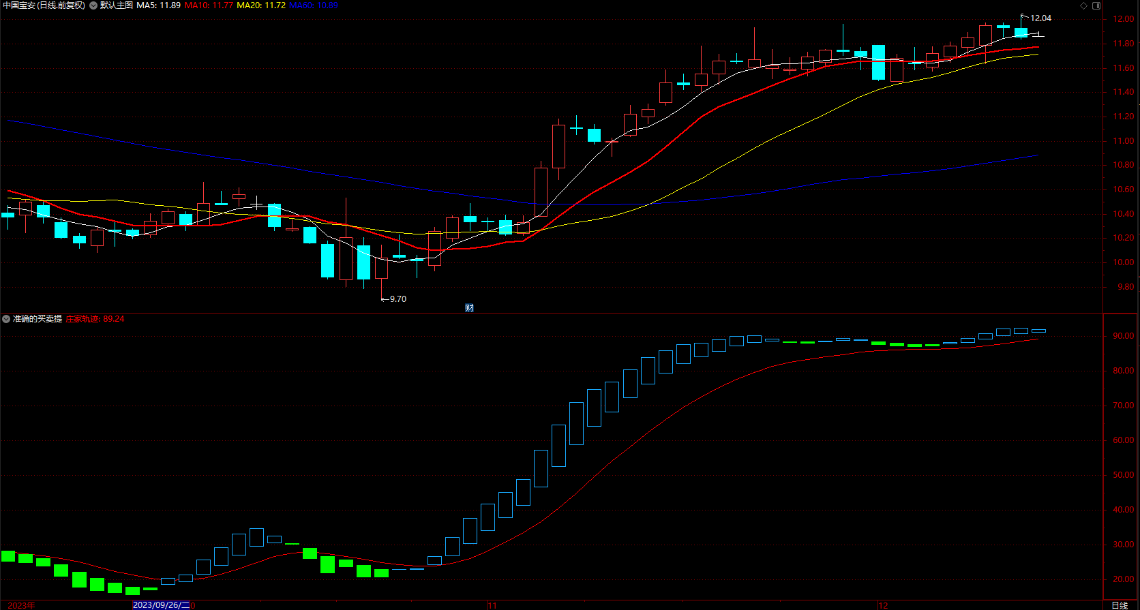Select the MA20: 11.72 legend
Viewport: 1140px width, 610px height.
tap(261, 5)
